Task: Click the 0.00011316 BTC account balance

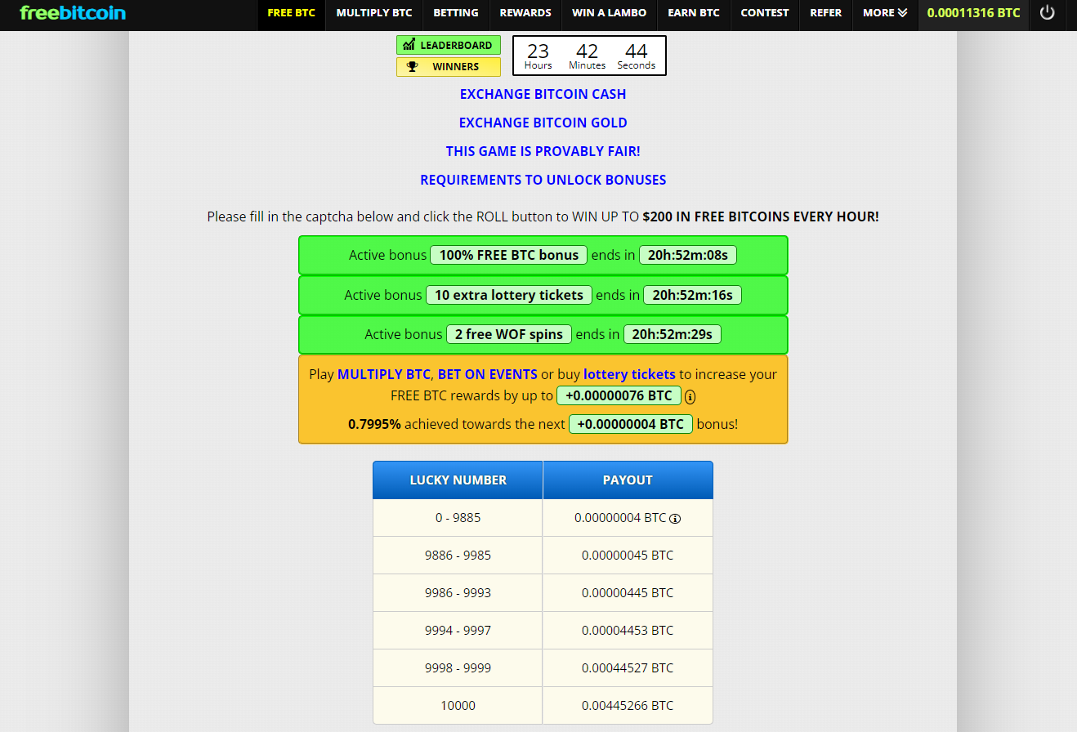Action: point(973,13)
